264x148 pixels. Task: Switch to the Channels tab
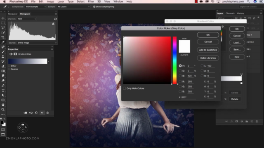pos(230,13)
